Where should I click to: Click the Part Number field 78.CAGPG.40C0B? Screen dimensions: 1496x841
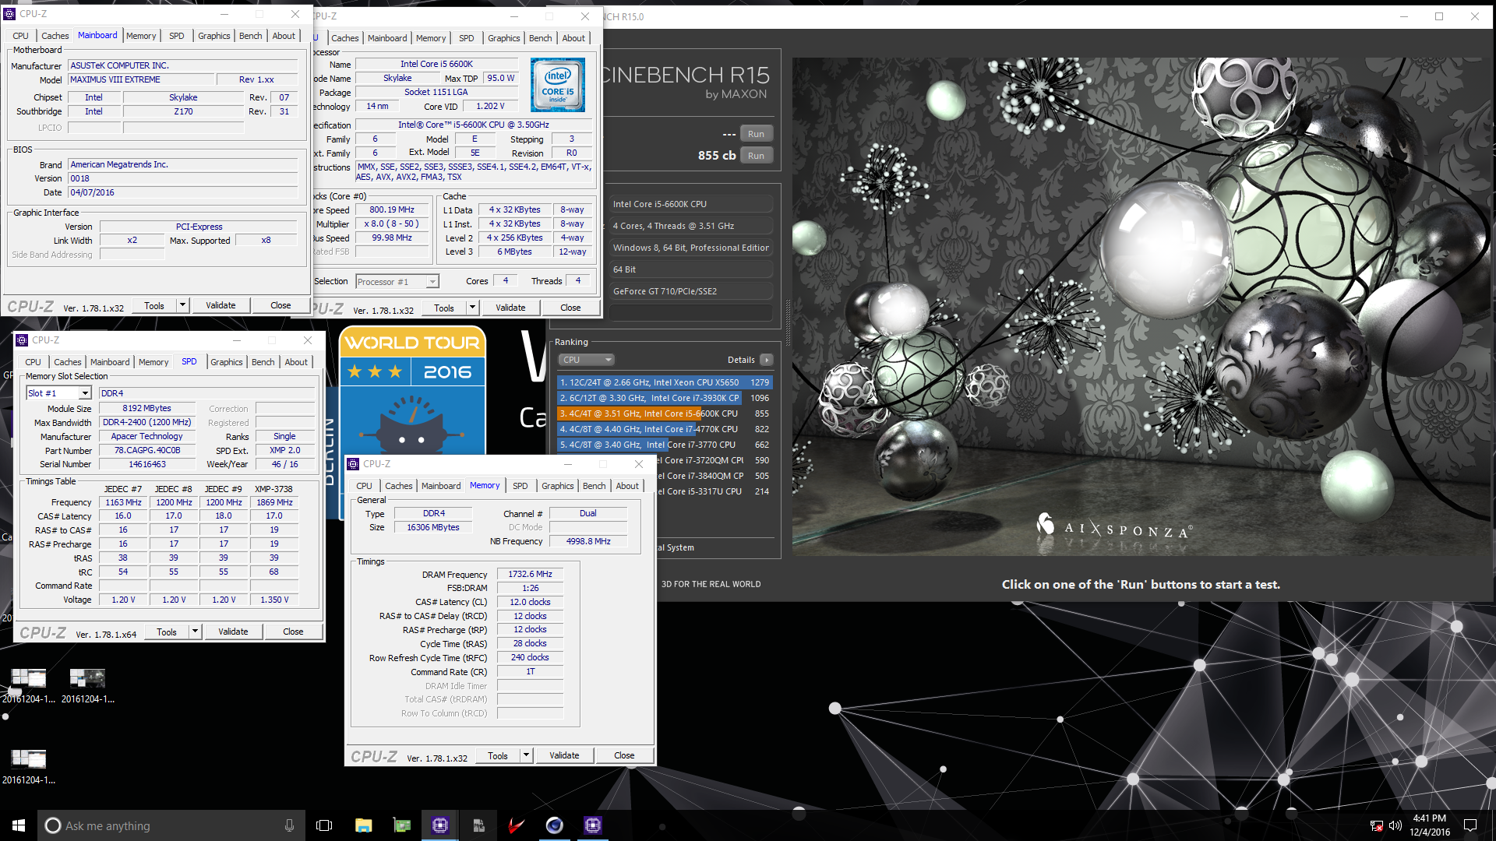[147, 450]
